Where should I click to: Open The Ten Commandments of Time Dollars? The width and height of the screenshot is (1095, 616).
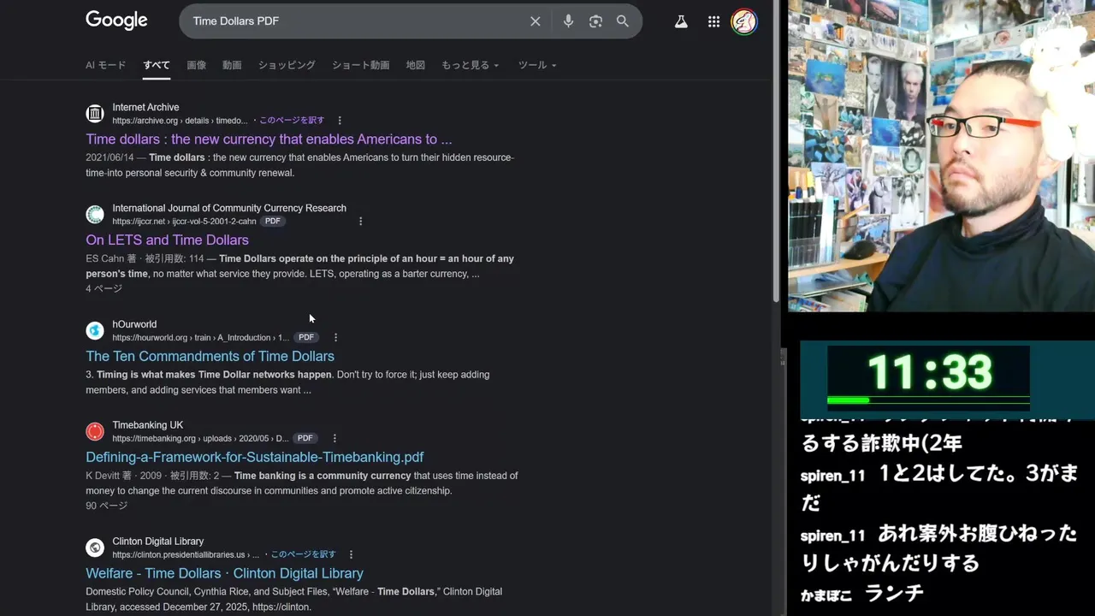[210, 357]
